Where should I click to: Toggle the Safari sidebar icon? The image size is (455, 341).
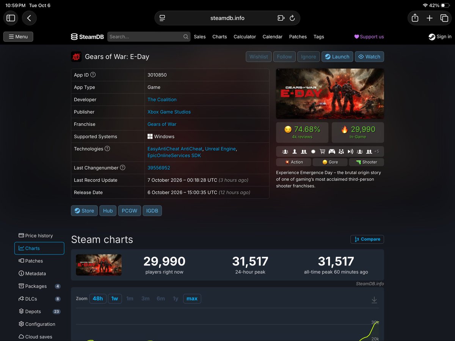pyautogui.click(x=11, y=18)
